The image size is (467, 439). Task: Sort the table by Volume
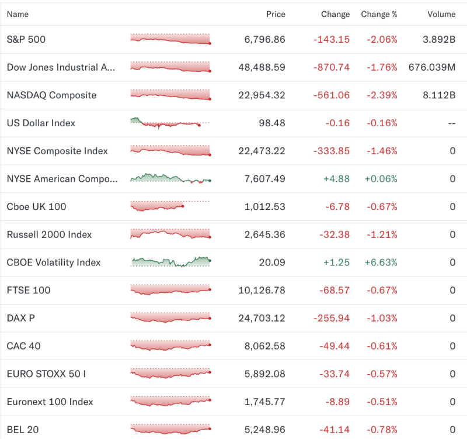tap(441, 14)
